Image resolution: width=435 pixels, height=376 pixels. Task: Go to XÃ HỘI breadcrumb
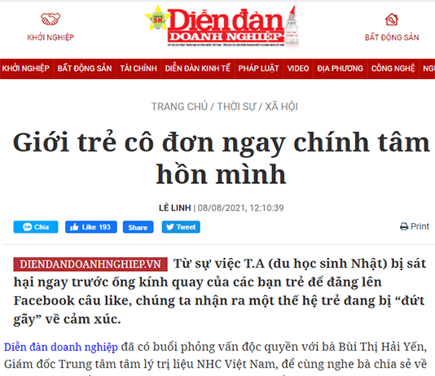pos(281,107)
